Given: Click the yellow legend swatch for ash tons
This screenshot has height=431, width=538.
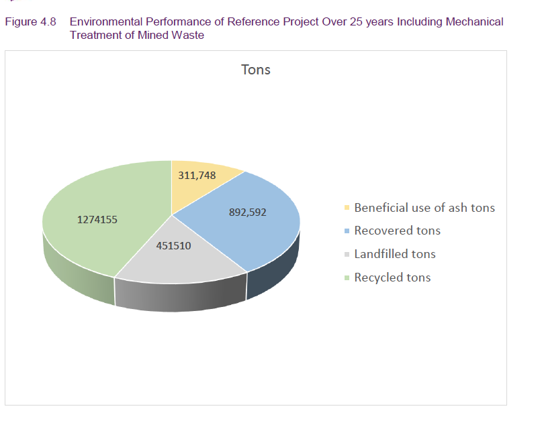Looking at the screenshot, I should [347, 208].
